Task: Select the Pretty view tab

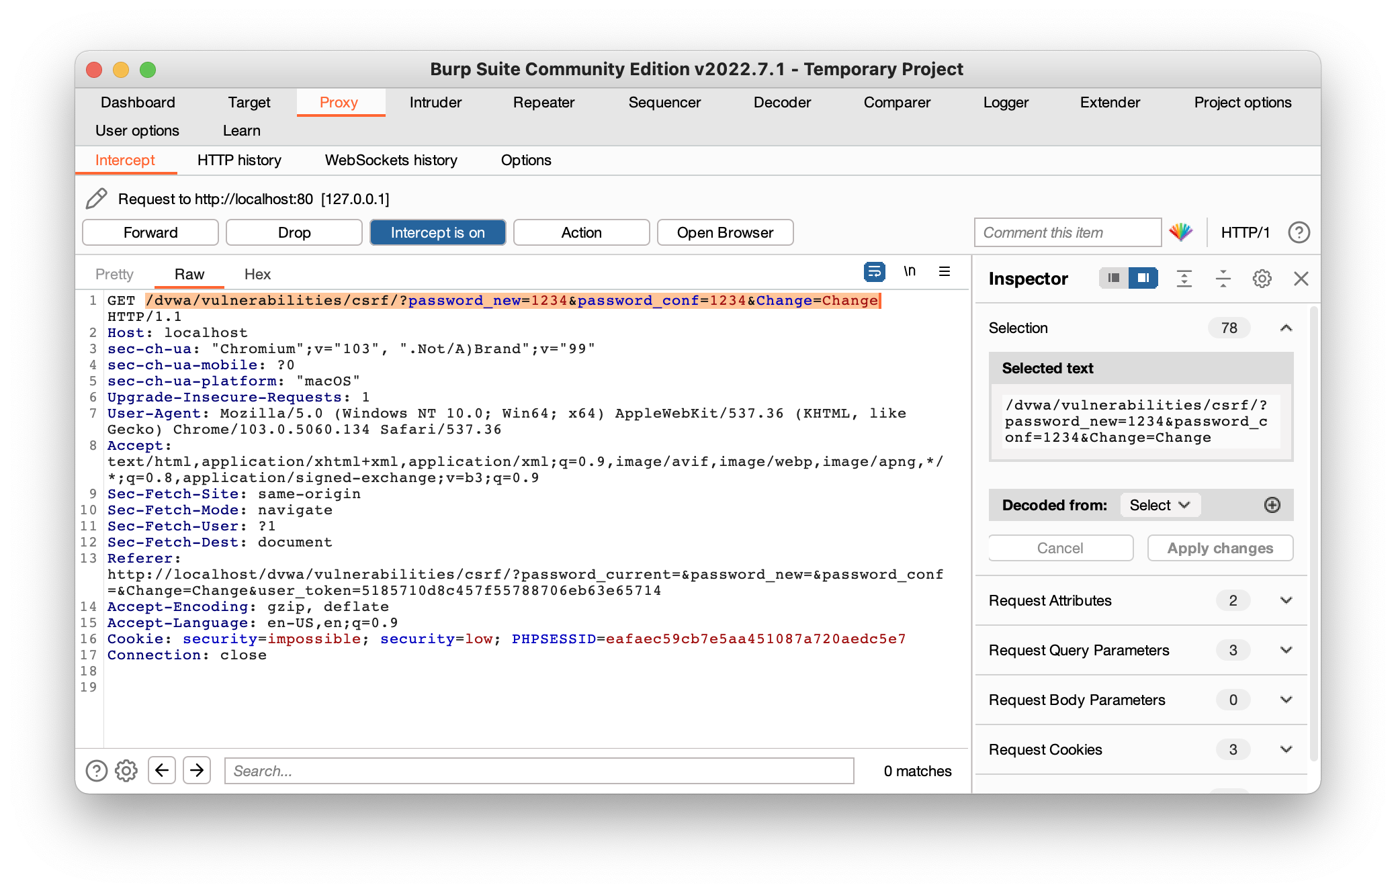Action: (x=114, y=274)
